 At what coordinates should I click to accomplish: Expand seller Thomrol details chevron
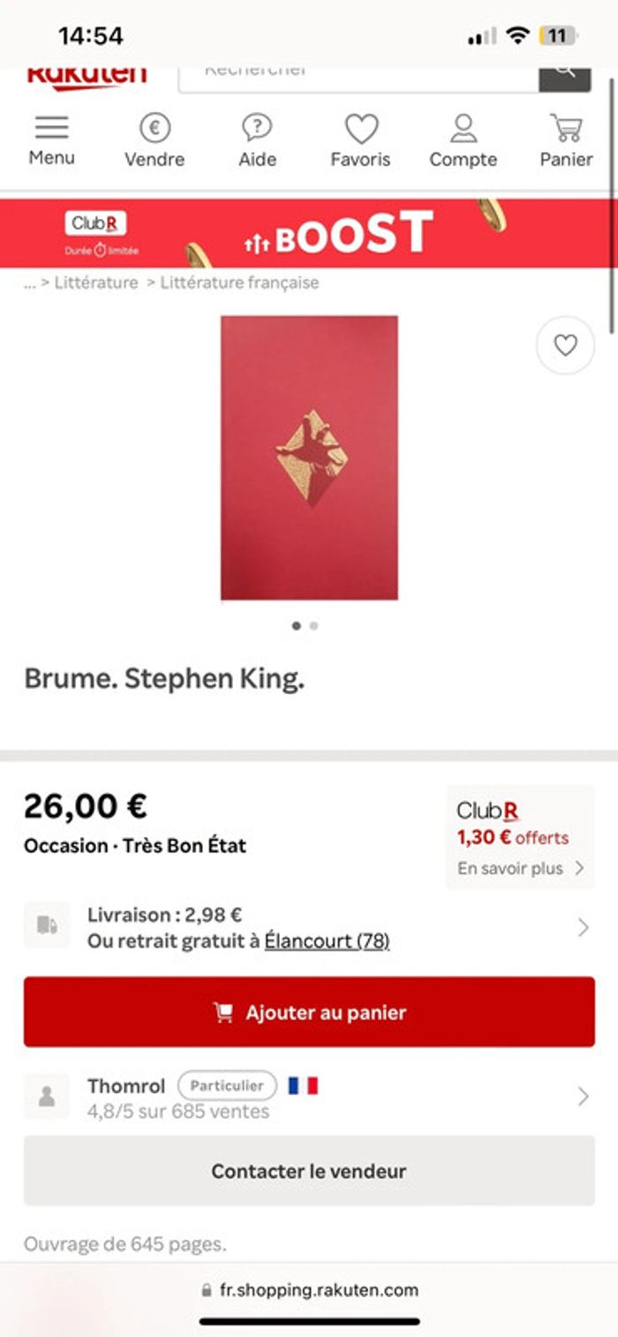(x=583, y=1096)
